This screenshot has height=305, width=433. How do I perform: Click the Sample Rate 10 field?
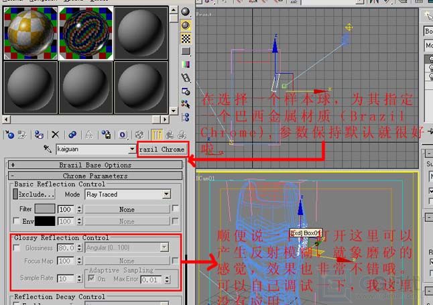[x=66, y=278]
